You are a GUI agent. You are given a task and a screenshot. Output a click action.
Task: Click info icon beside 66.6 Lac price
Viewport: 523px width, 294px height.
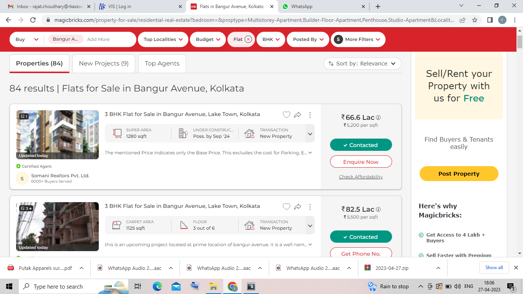378,118
